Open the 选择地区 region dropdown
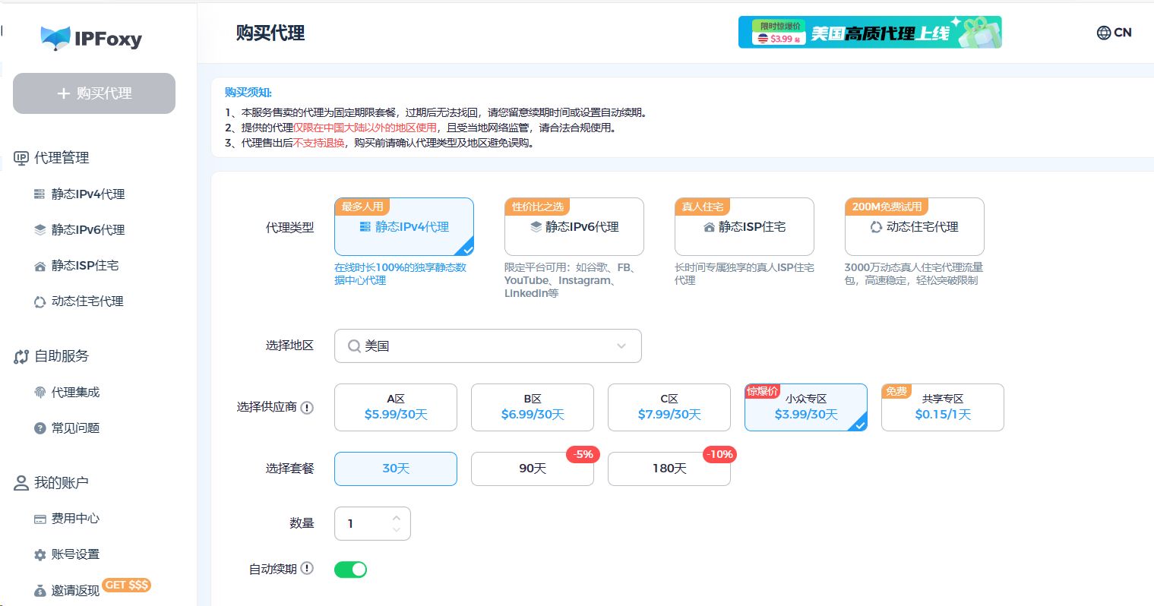 488,346
